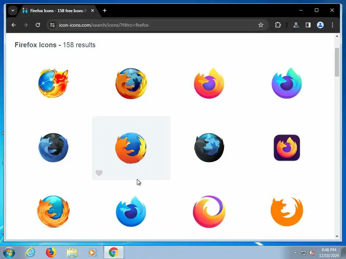Switch to the Firefox Icons tab
Image resolution: width=346 pixels, height=259 pixels.
(x=58, y=10)
